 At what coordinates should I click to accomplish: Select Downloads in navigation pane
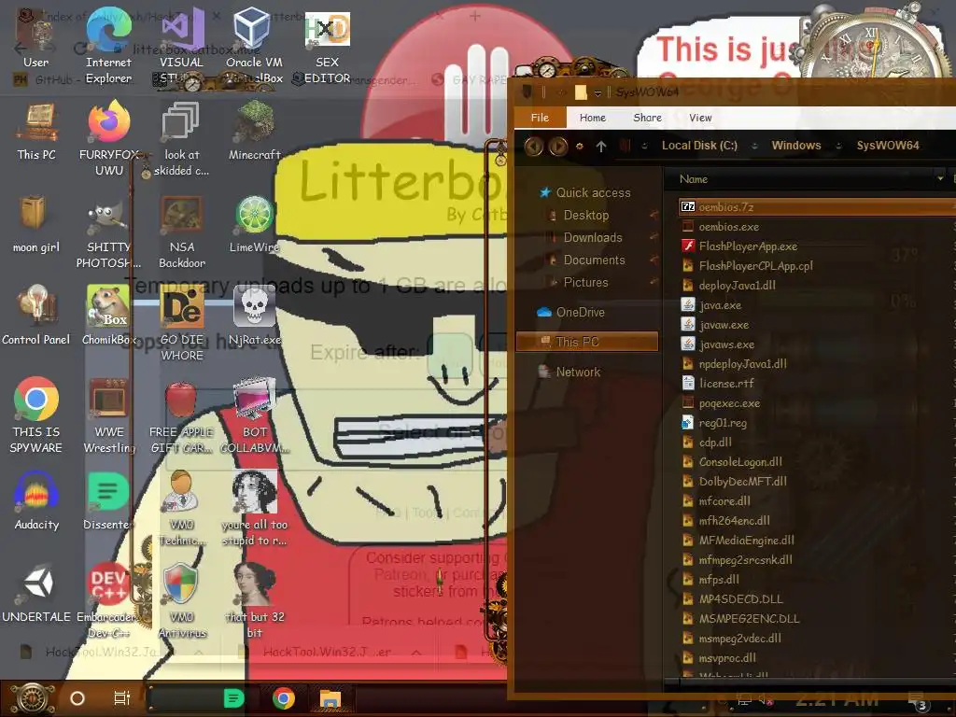click(x=585, y=238)
